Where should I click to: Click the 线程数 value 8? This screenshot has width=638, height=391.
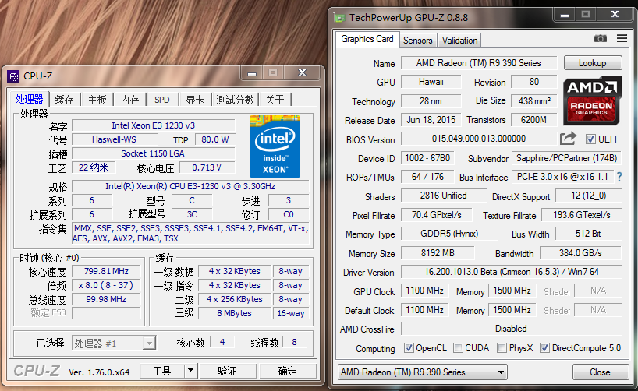294,342
